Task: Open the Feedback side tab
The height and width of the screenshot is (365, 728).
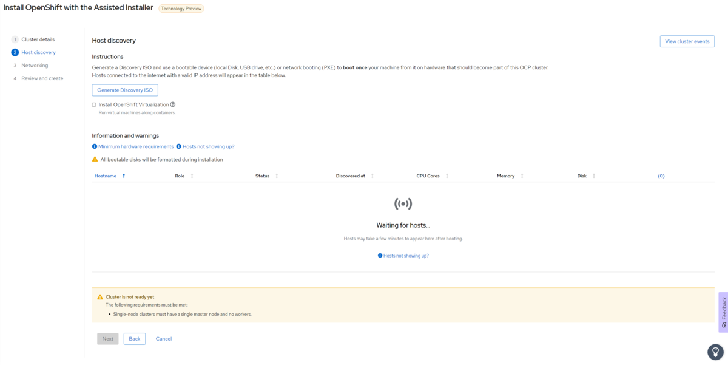Action: (x=723, y=312)
